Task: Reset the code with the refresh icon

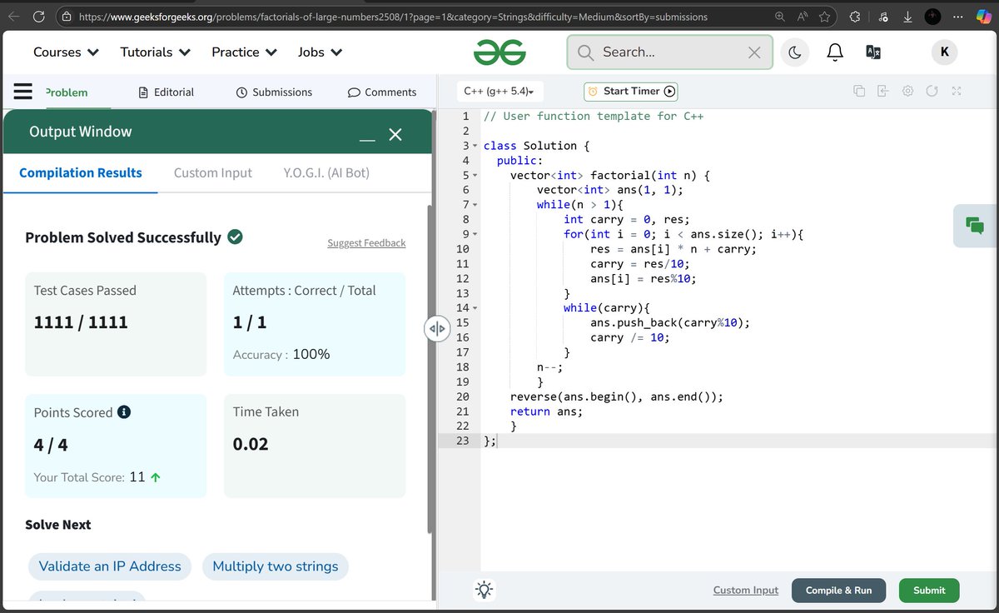Action: tap(932, 91)
